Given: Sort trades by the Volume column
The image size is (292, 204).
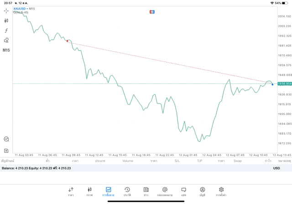Looking at the screenshot, I should pos(128,161).
